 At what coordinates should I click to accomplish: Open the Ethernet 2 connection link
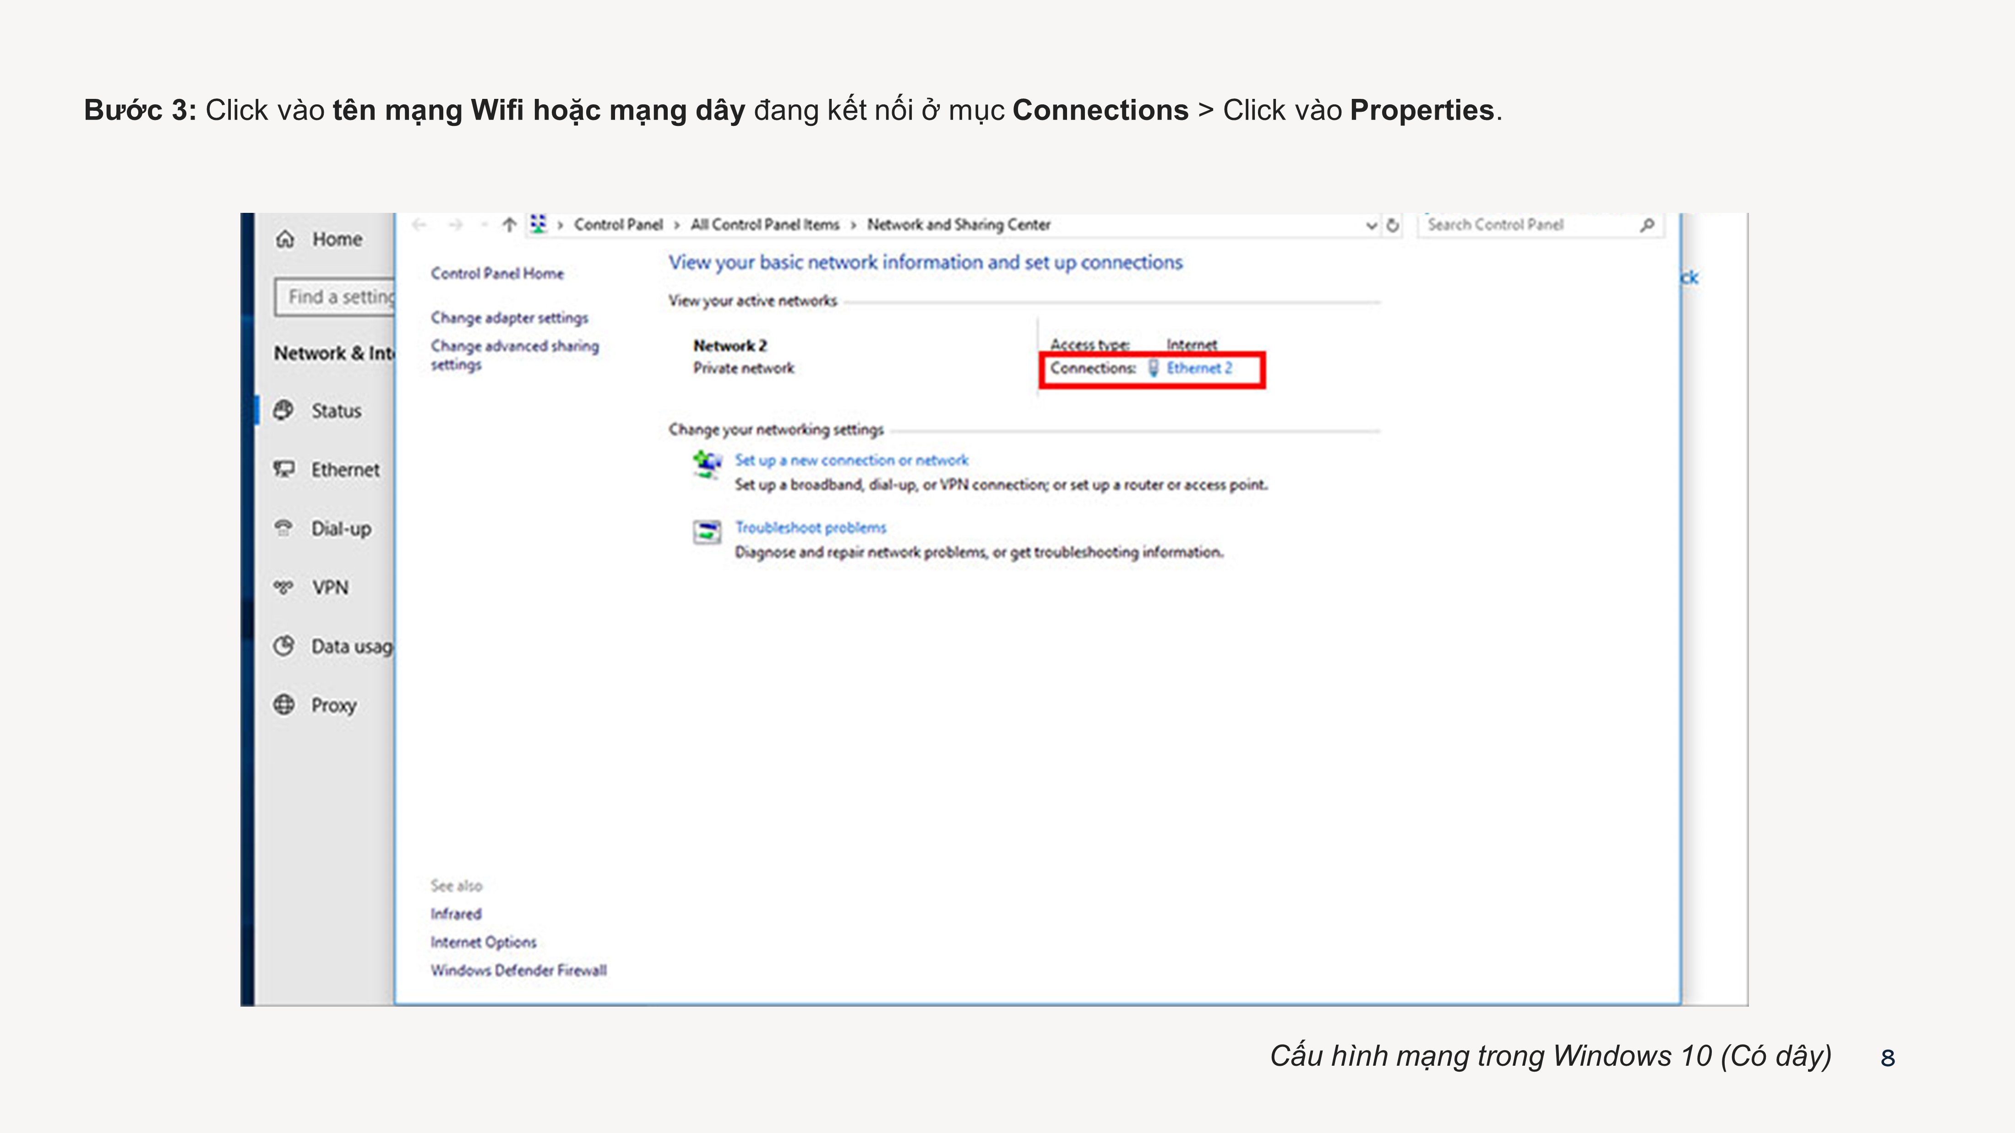(1199, 369)
